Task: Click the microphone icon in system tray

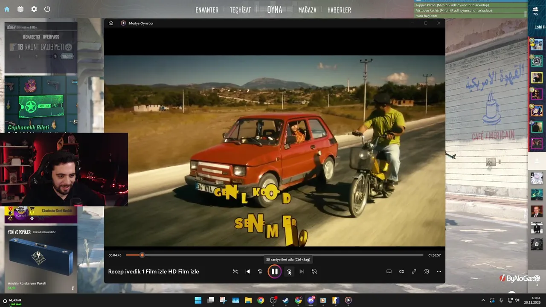Action: click(501, 300)
